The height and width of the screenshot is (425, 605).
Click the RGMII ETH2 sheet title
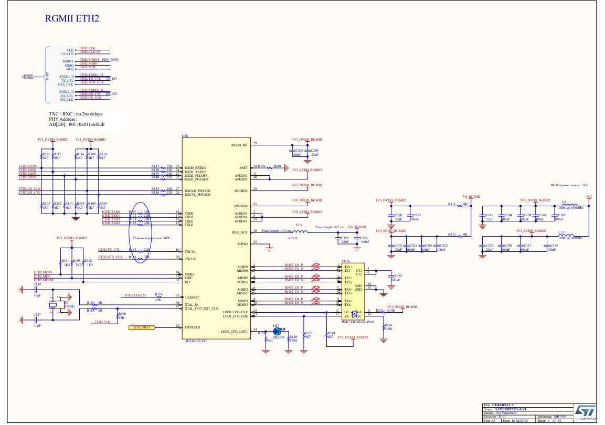point(72,18)
